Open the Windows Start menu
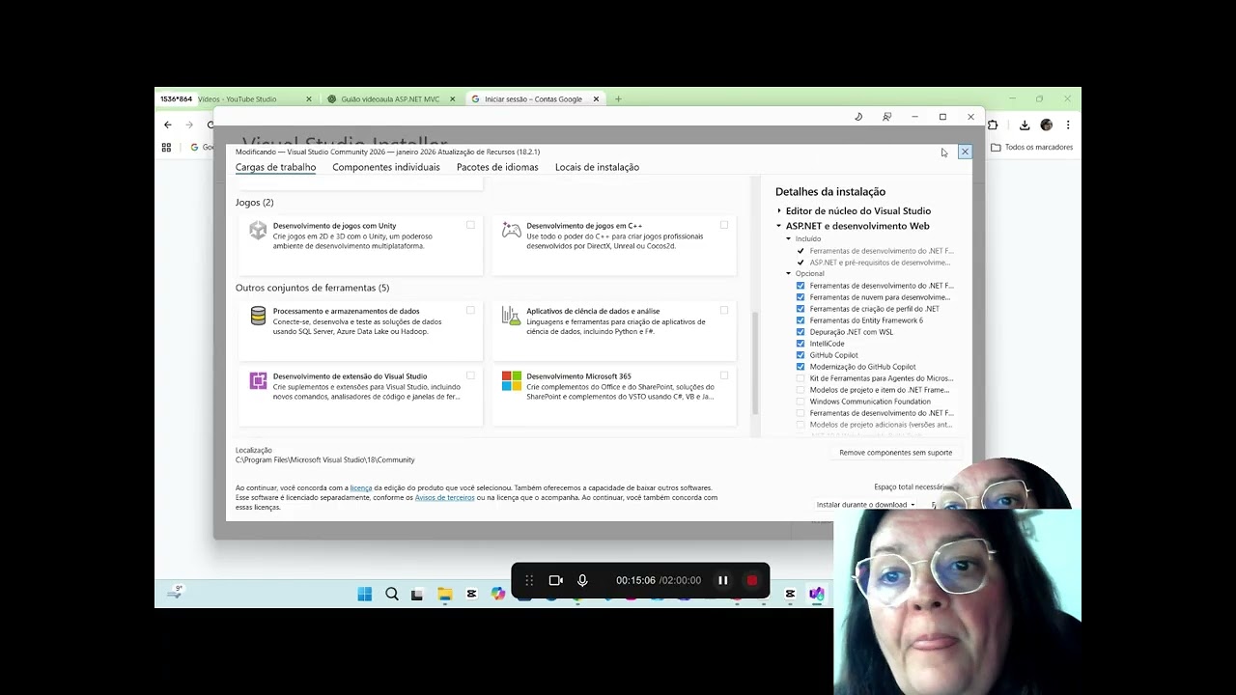1236x695 pixels. pos(364,594)
